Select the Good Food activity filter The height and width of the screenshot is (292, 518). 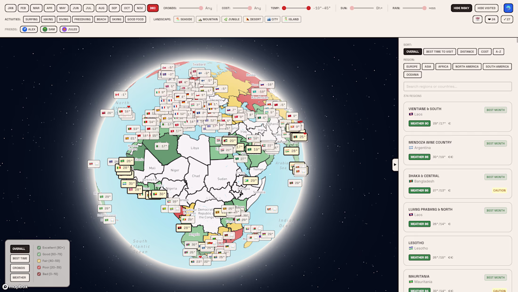pyautogui.click(x=136, y=19)
